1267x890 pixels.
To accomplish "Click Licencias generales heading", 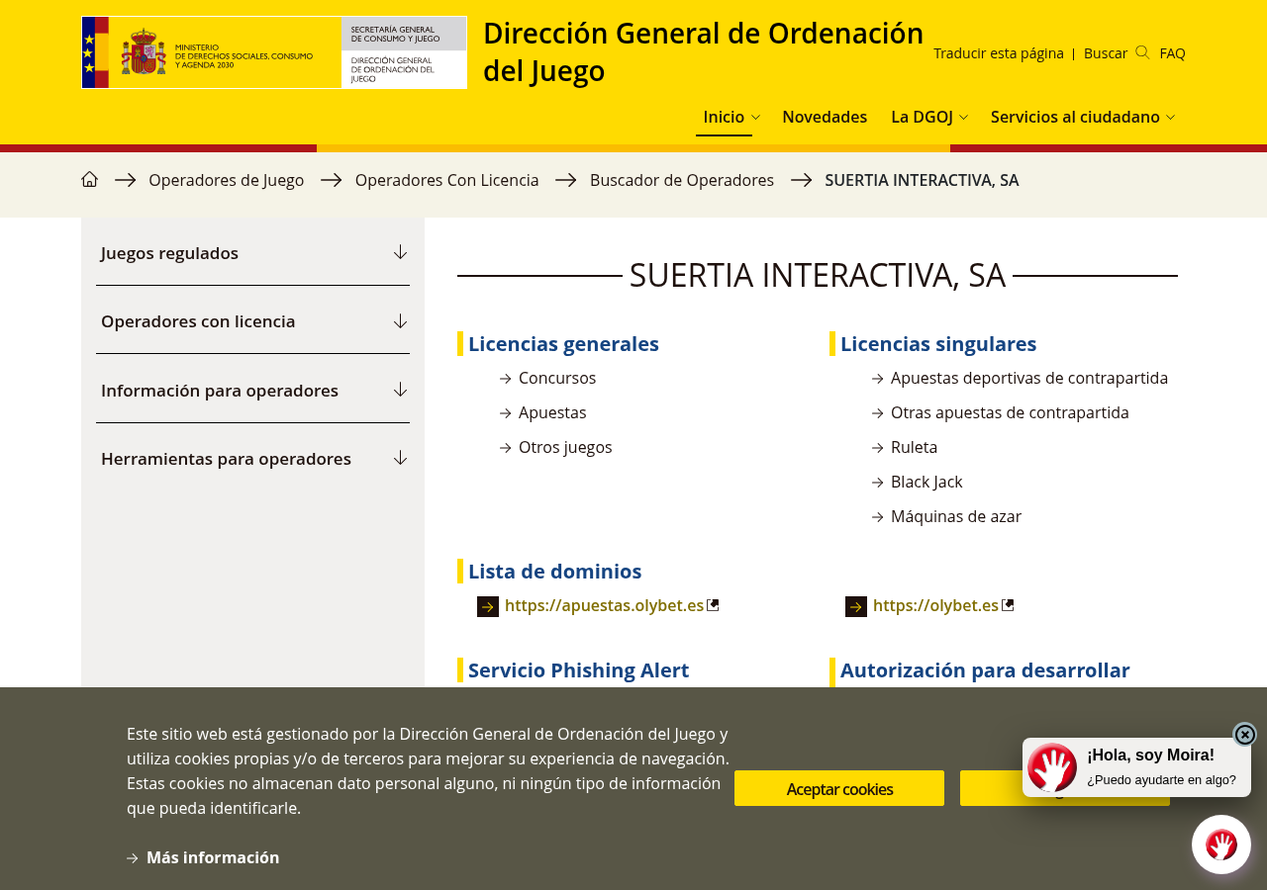I will click(563, 344).
